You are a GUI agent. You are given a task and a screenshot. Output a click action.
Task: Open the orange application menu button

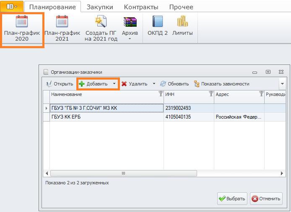point(12,7)
